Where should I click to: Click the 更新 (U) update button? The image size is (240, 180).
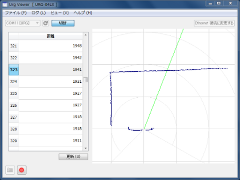73,157
